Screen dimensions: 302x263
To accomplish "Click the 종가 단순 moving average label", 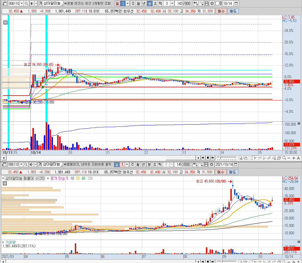I will point(58,179).
